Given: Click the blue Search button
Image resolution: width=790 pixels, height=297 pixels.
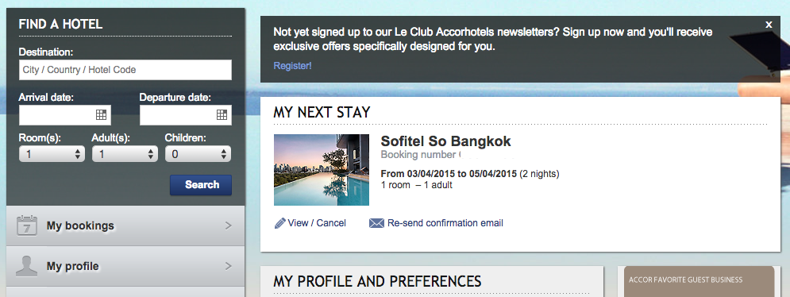Looking at the screenshot, I should (201, 185).
